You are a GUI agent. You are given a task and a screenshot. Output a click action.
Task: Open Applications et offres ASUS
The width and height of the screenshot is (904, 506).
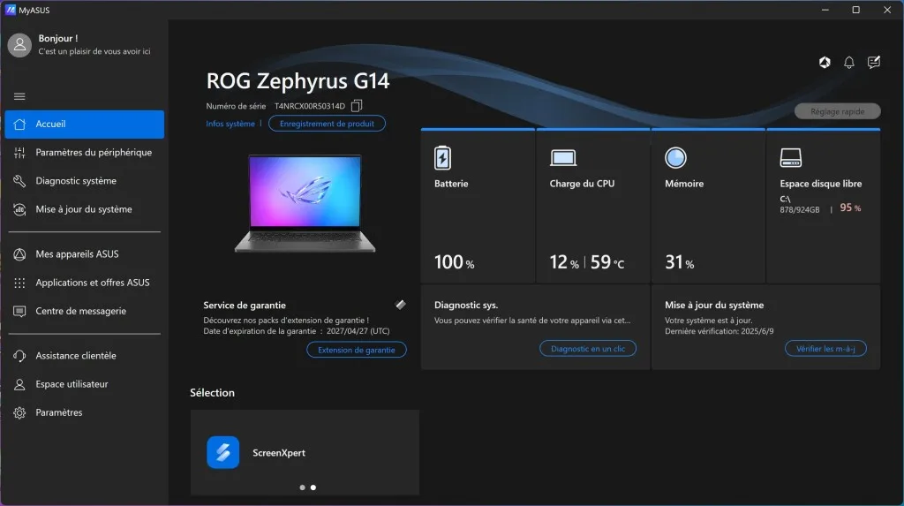pyautogui.click(x=84, y=282)
